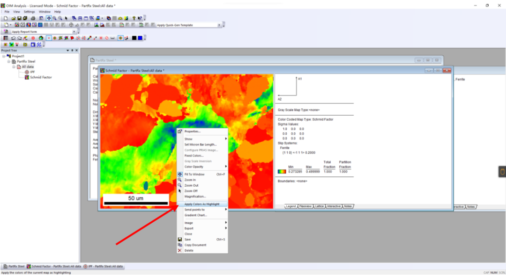Choose Apply Colors As Highlight menu entry
The image size is (506, 277).
(202, 204)
